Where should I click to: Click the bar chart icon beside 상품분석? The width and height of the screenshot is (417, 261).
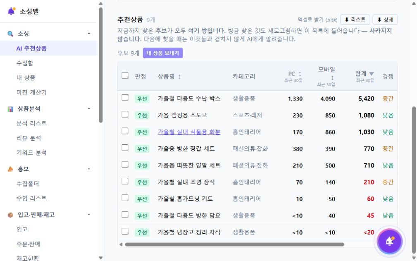[x=10, y=109]
